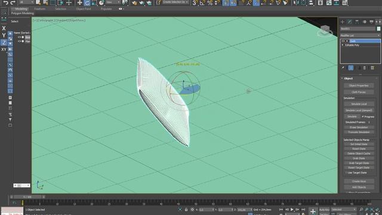
Task: Select the XY plane constraint
Action: point(4,50)
